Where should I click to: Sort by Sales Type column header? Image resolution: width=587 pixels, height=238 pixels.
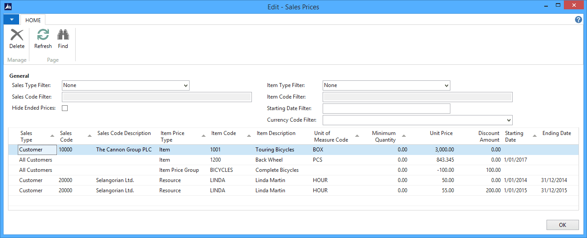pos(37,136)
